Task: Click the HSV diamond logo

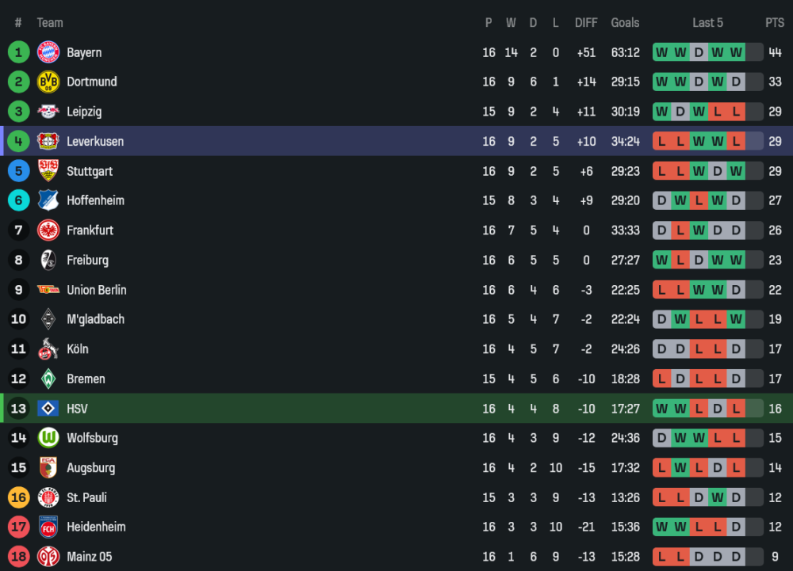Action: pyautogui.click(x=48, y=409)
